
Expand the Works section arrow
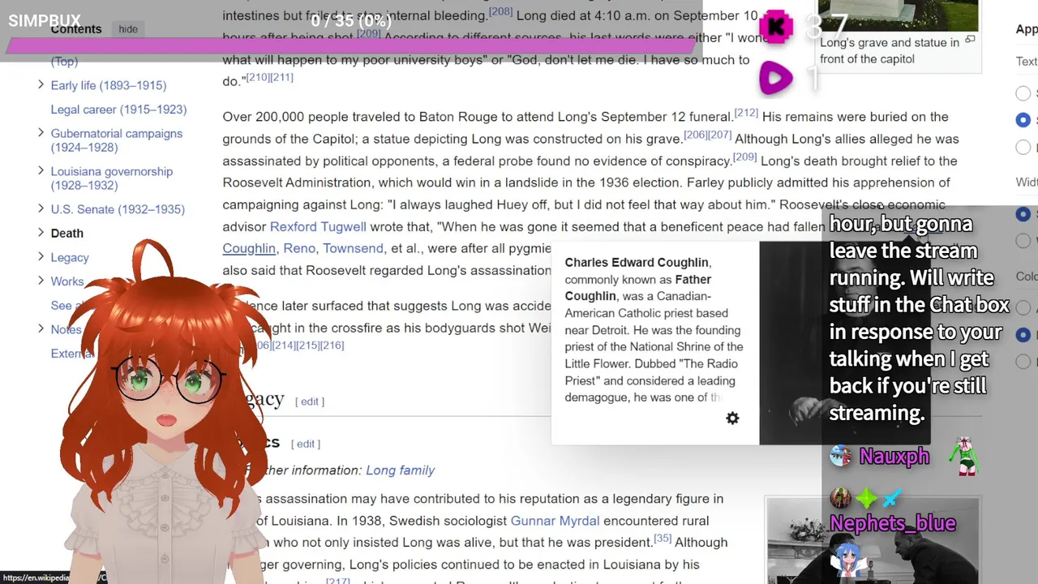pyautogui.click(x=41, y=281)
